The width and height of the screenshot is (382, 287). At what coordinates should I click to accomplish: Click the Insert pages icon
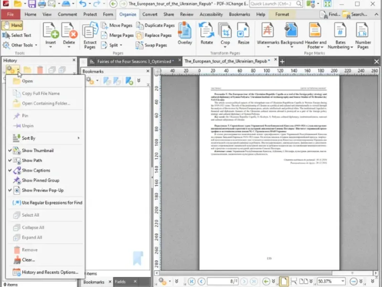tap(51, 30)
